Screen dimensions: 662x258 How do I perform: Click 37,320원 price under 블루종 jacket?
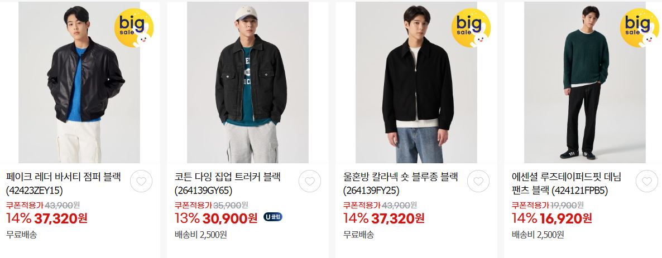click(398, 218)
